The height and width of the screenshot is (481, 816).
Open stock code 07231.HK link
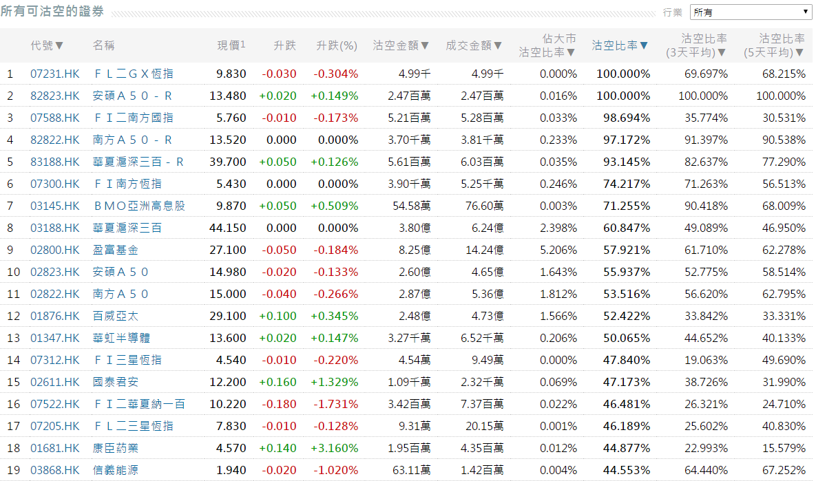(x=55, y=74)
